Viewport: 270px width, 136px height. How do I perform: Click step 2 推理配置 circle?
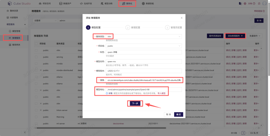127,27
